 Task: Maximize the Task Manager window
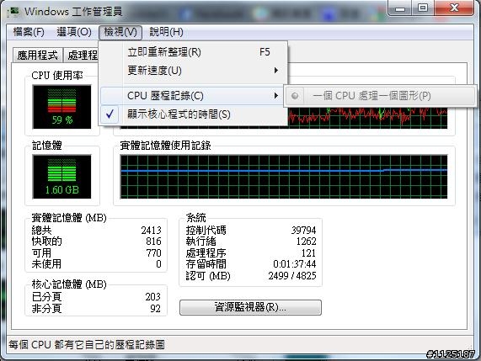click(423, 8)
